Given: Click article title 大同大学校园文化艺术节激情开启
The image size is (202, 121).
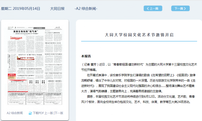Looking at the screenshot, I should coord(139,35).
